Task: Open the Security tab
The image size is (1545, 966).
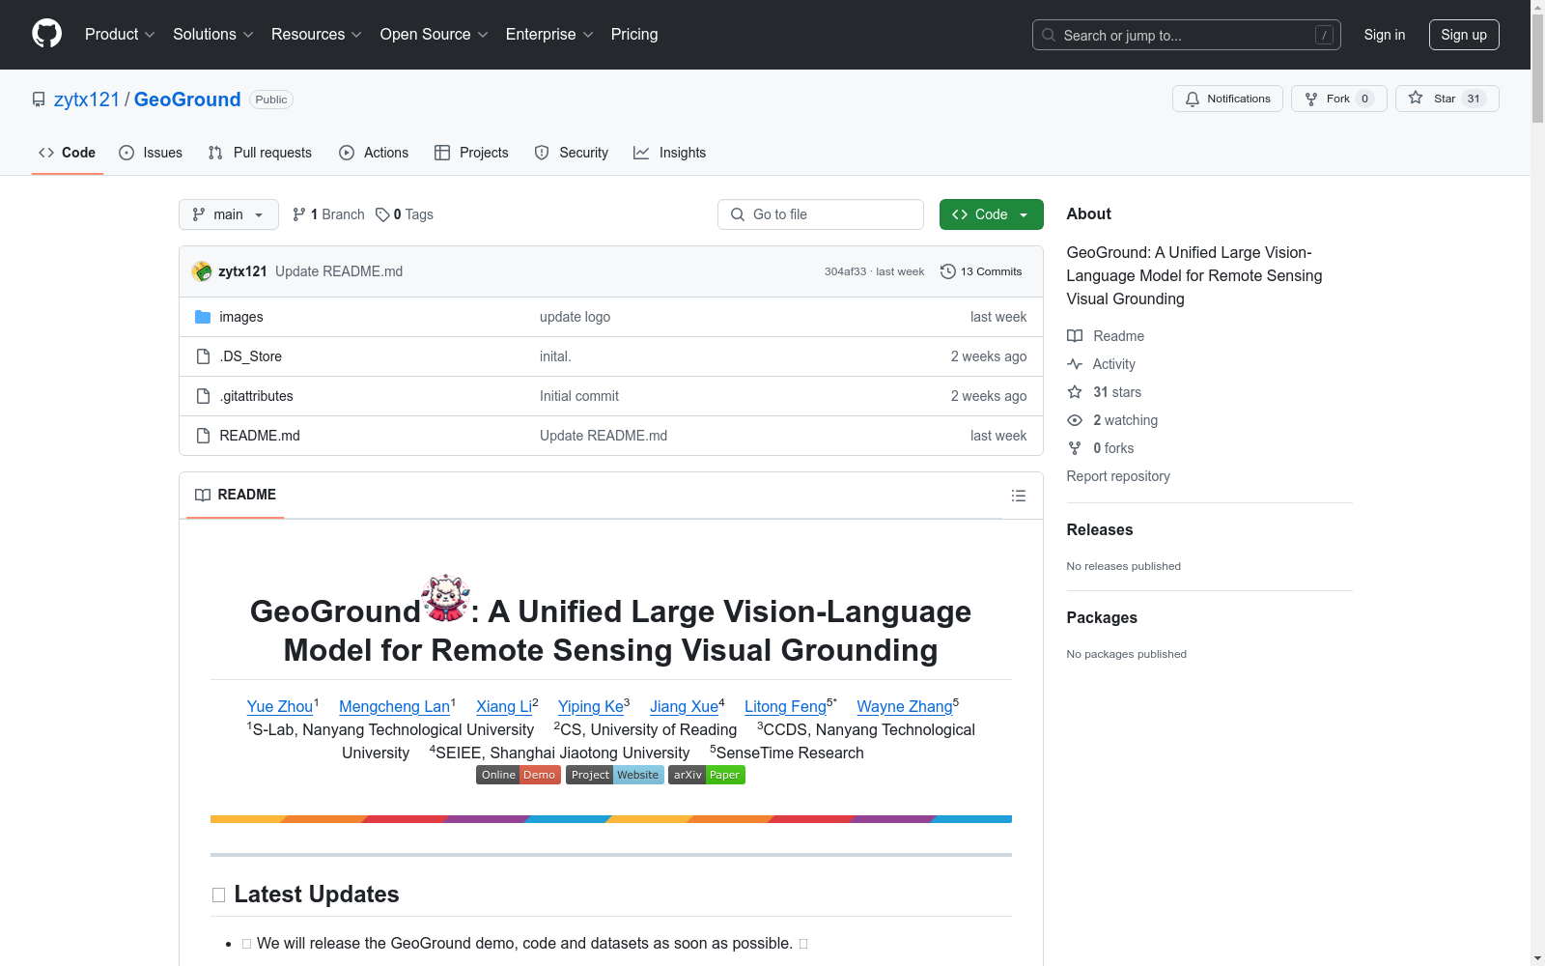Action: (x=572, y=153)
